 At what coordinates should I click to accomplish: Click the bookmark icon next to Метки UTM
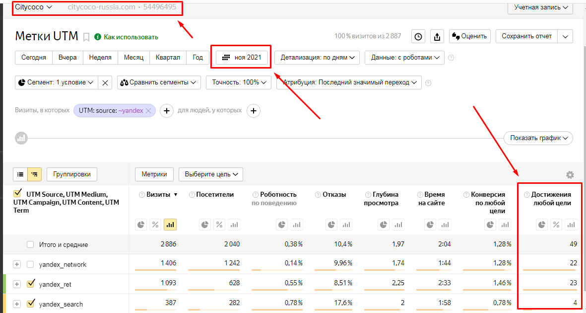click(86, 37)
